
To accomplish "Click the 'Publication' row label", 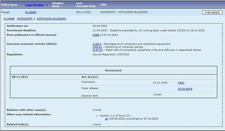I will click(88, 82).
